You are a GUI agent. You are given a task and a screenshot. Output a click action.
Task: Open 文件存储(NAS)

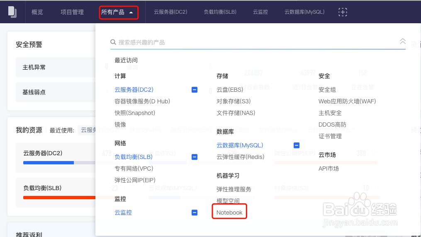tap(236, 113)
